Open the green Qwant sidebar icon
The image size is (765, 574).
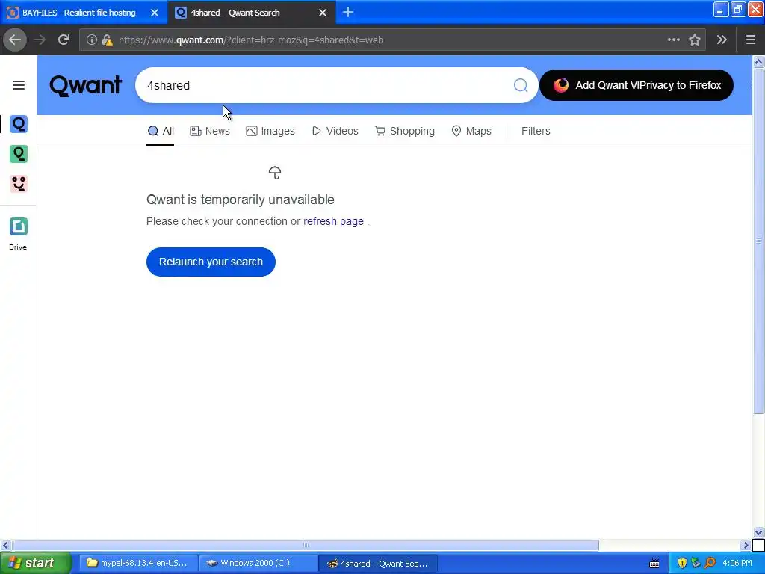point(19,154)
